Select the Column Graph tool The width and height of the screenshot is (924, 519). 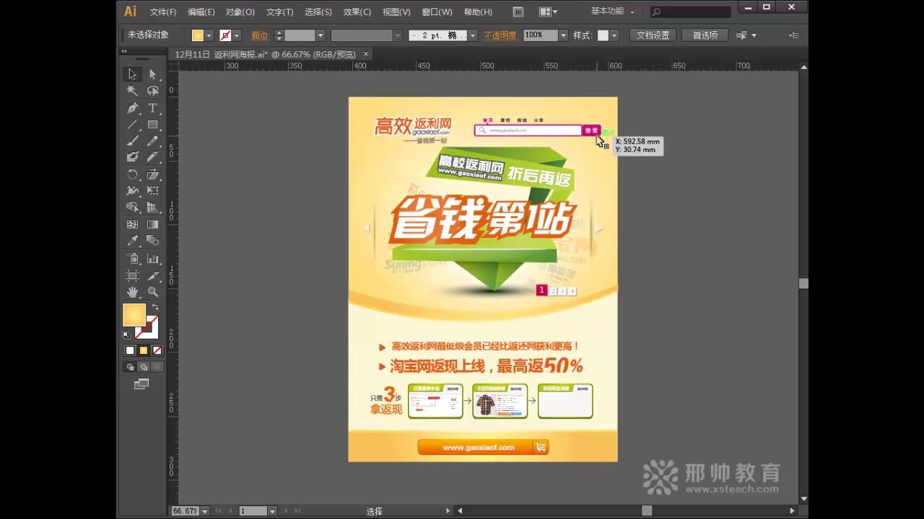(x=153, y=259)
